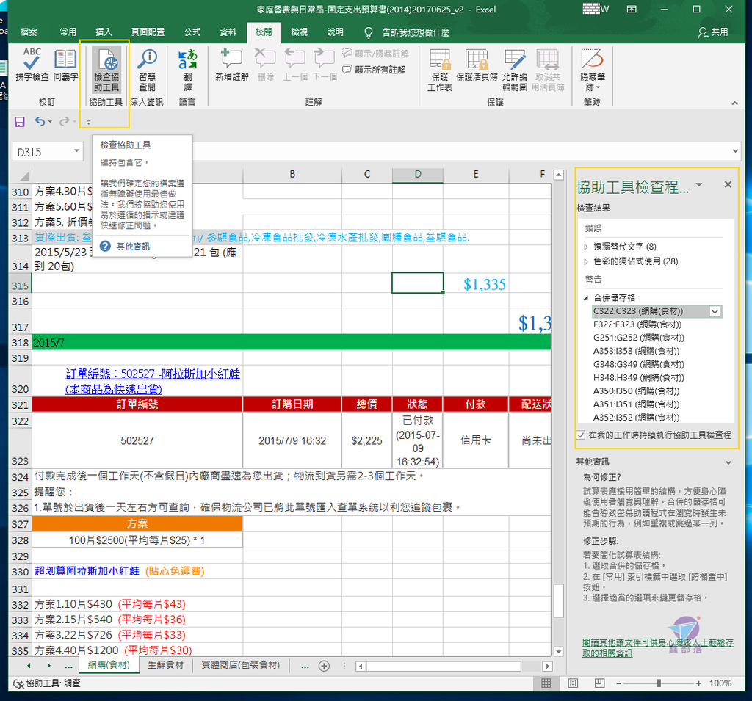Open the 同義字 thesaurus
The height and width of the screenshot is (701, 752).
pos(65,65)
